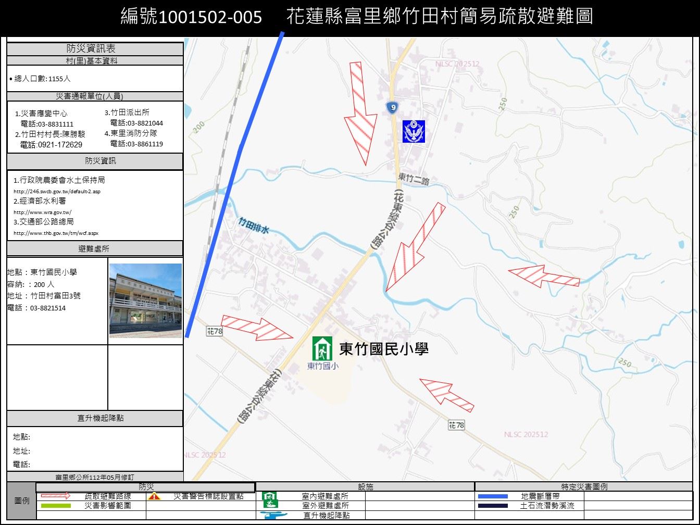The image size is (700, 525).
Task: Click the indoor shelter icon in the legend
Action: coord(270,496)
